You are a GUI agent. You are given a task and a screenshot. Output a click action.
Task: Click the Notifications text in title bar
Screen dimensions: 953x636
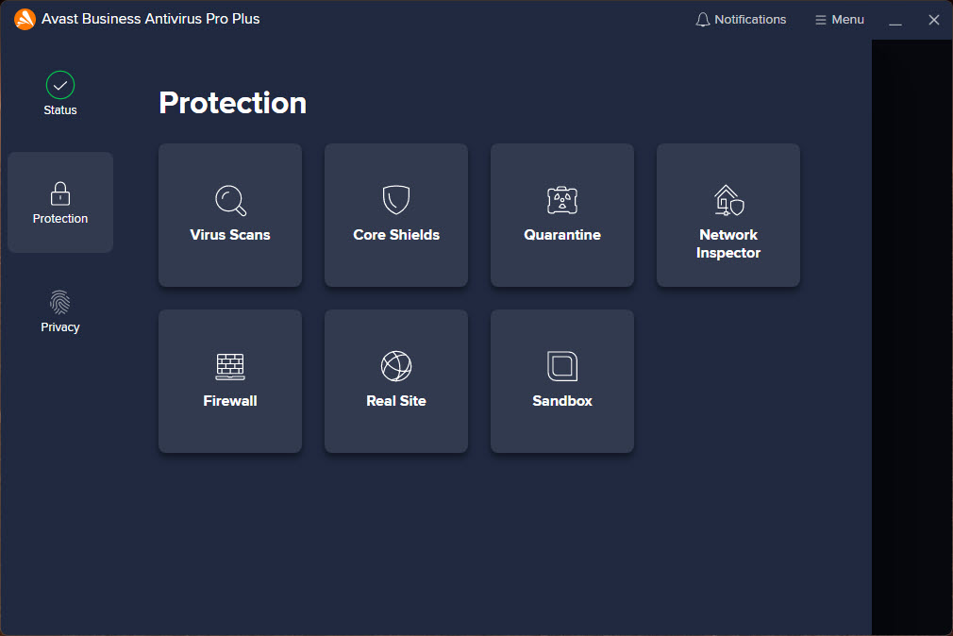click(x=750, y=20)
